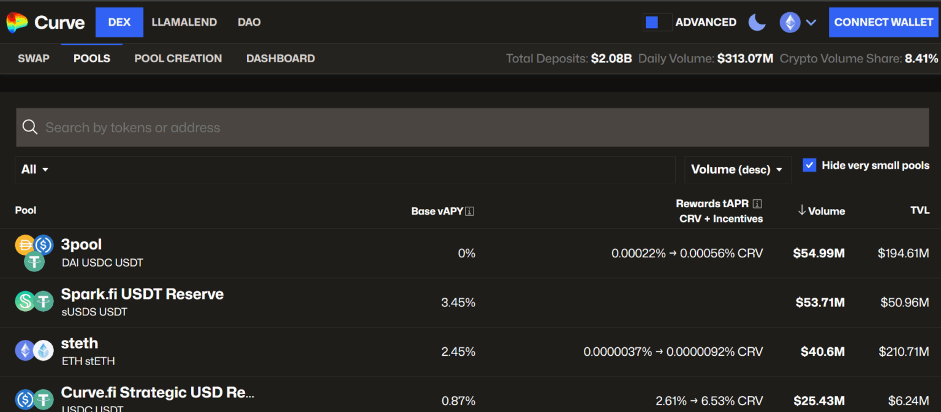Click the CONNECT WALLET button

pyautogui.click(x=884, y=23)
